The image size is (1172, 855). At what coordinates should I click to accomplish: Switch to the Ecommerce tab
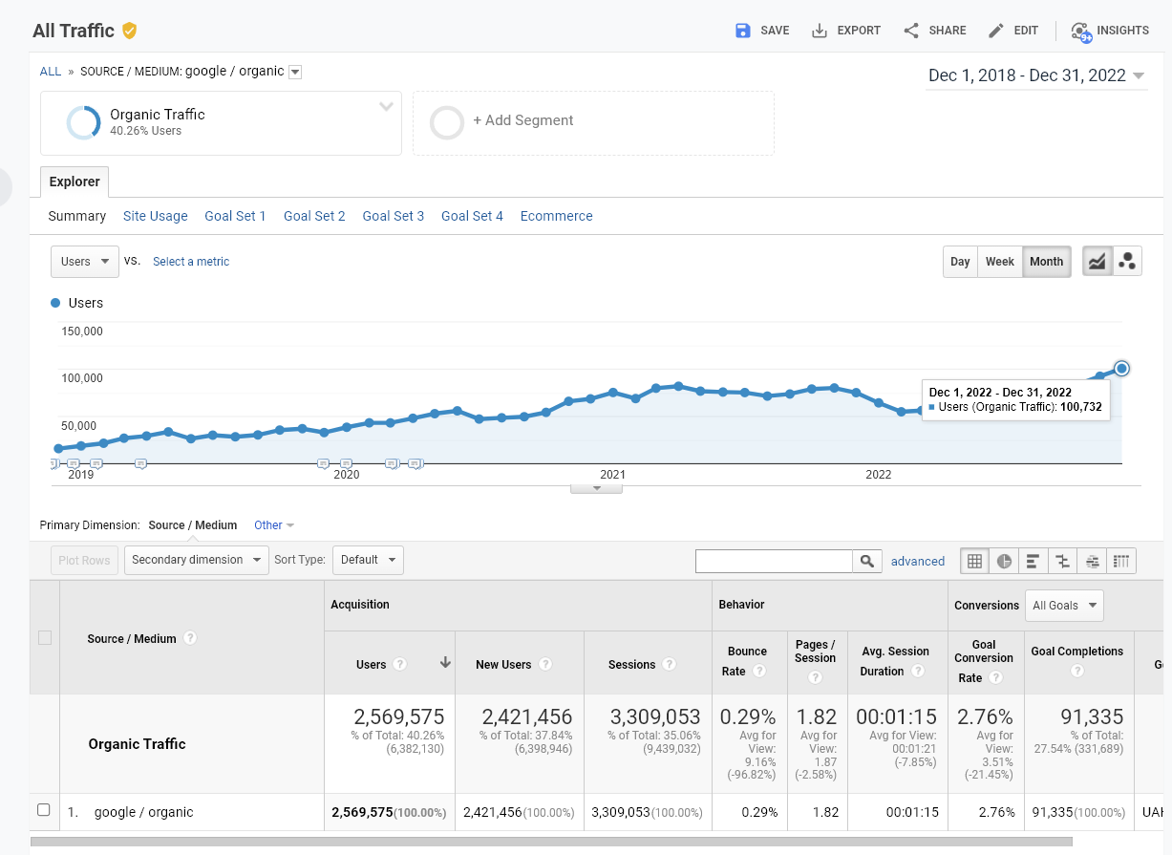(x=557, y=216)
